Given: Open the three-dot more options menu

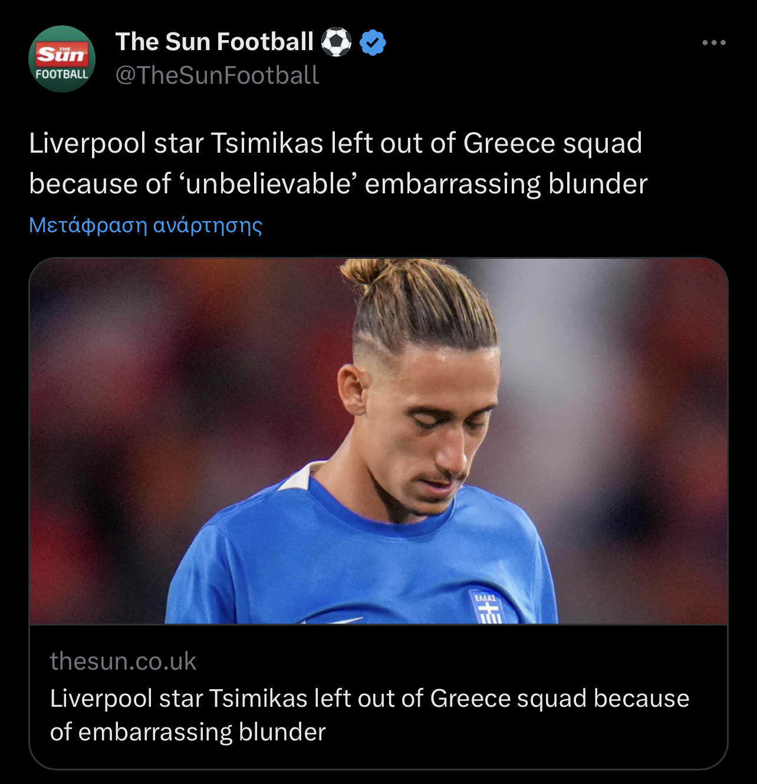Looking at the screenshot, I should point(713,42).
